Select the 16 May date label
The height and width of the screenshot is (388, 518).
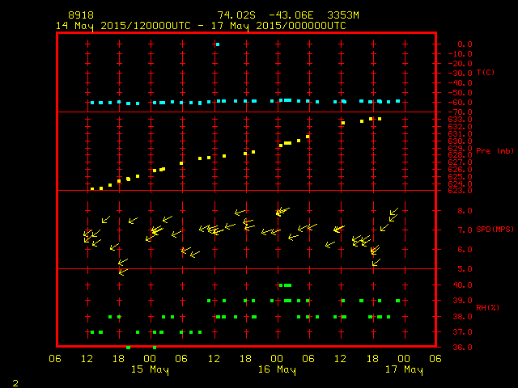click(277, 369)
